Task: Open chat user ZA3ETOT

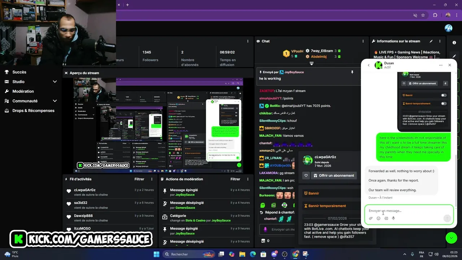Action: (x=267, y=91)
